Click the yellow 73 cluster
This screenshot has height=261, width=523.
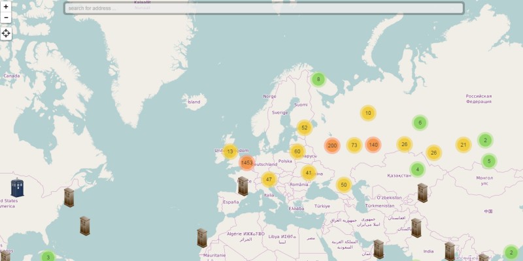tap(354, 145)
